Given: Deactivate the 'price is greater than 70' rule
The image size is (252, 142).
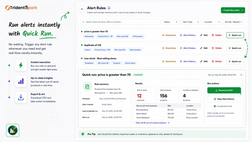Looking at the screenshot, I should click(169, 35).
